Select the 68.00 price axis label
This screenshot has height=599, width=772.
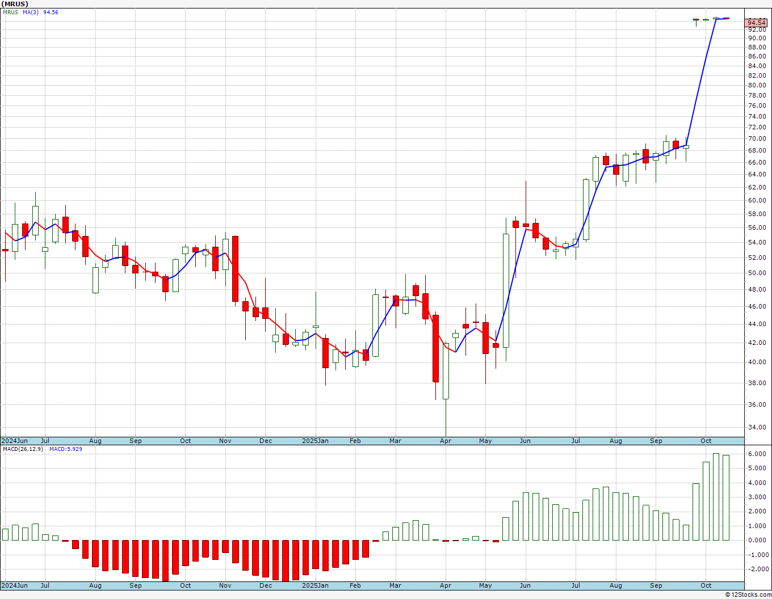[x=757, y=151]
